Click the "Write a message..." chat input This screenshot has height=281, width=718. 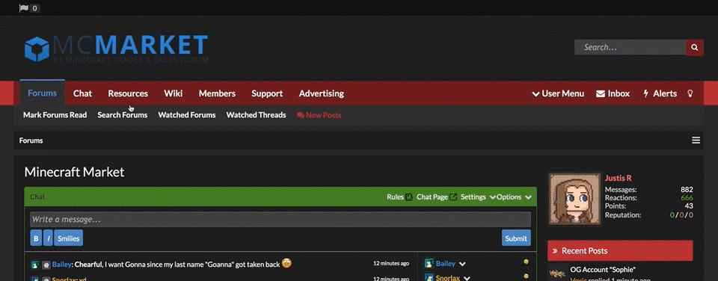(x=280, y=219)
